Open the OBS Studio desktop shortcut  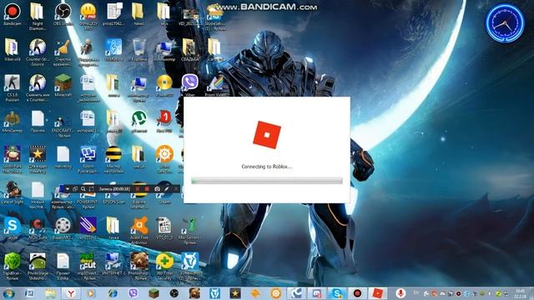point(63,14)
